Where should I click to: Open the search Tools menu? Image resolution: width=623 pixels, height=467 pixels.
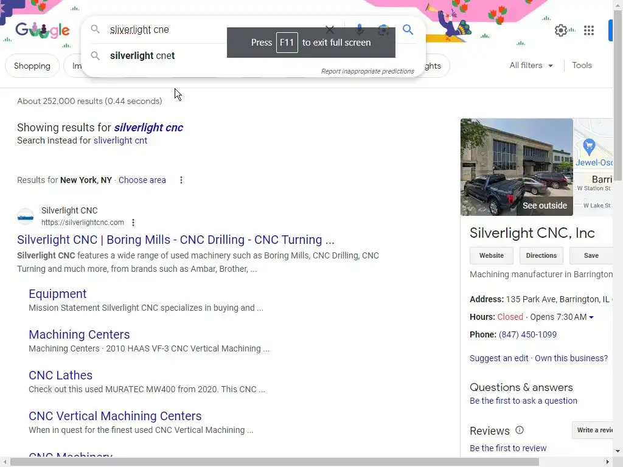[x=582, y=66]
